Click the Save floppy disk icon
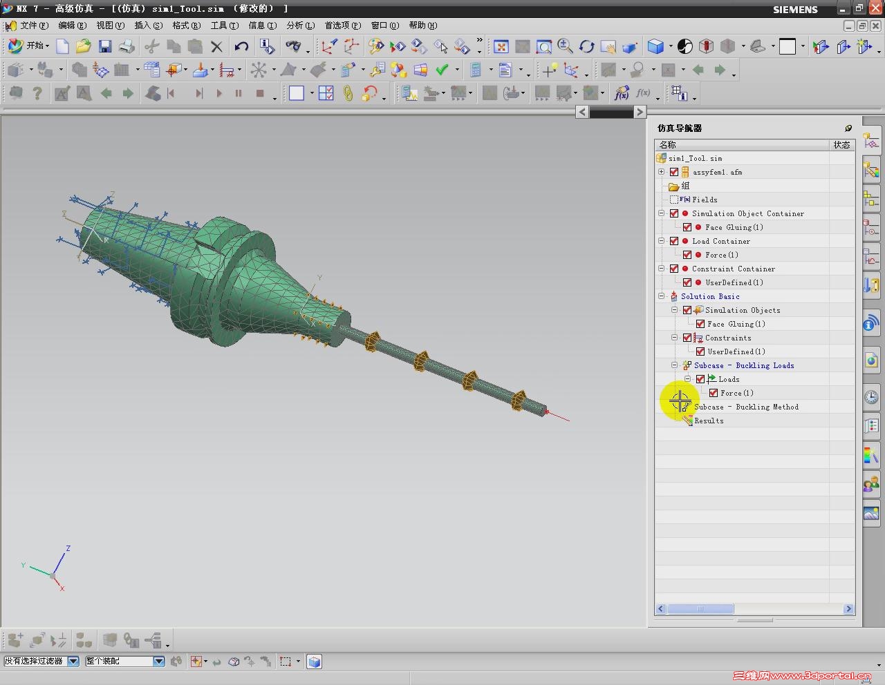Viewport: 885px width, 685px height. 104,46
